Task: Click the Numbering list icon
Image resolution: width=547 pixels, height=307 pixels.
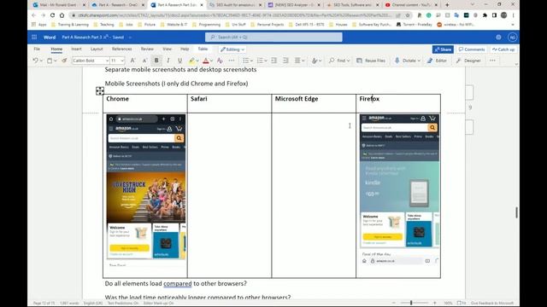Action: coord(260,61)
